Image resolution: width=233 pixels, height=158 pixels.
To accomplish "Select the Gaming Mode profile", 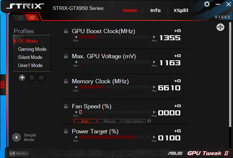I will [32, 49].
